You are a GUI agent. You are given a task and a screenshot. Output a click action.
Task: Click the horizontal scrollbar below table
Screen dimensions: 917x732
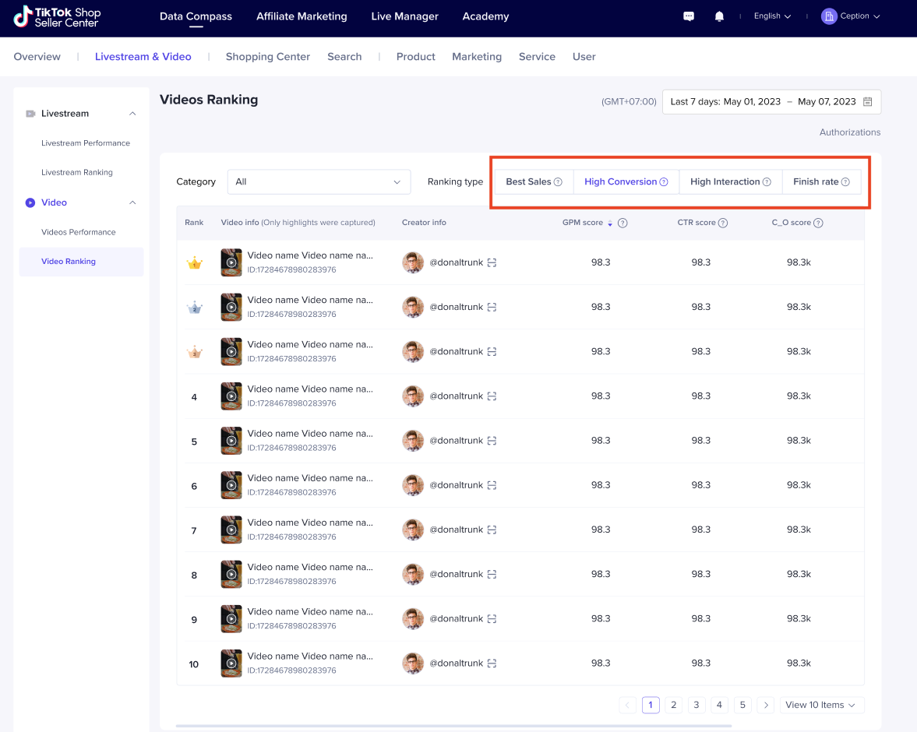pyautogui.click(x=453, y=726)
